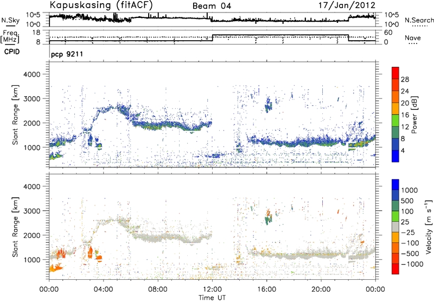The height and width of the screenshot is (301, 434).
Task: Click the '12:00' time tick label
Action: tap(212, 290)
